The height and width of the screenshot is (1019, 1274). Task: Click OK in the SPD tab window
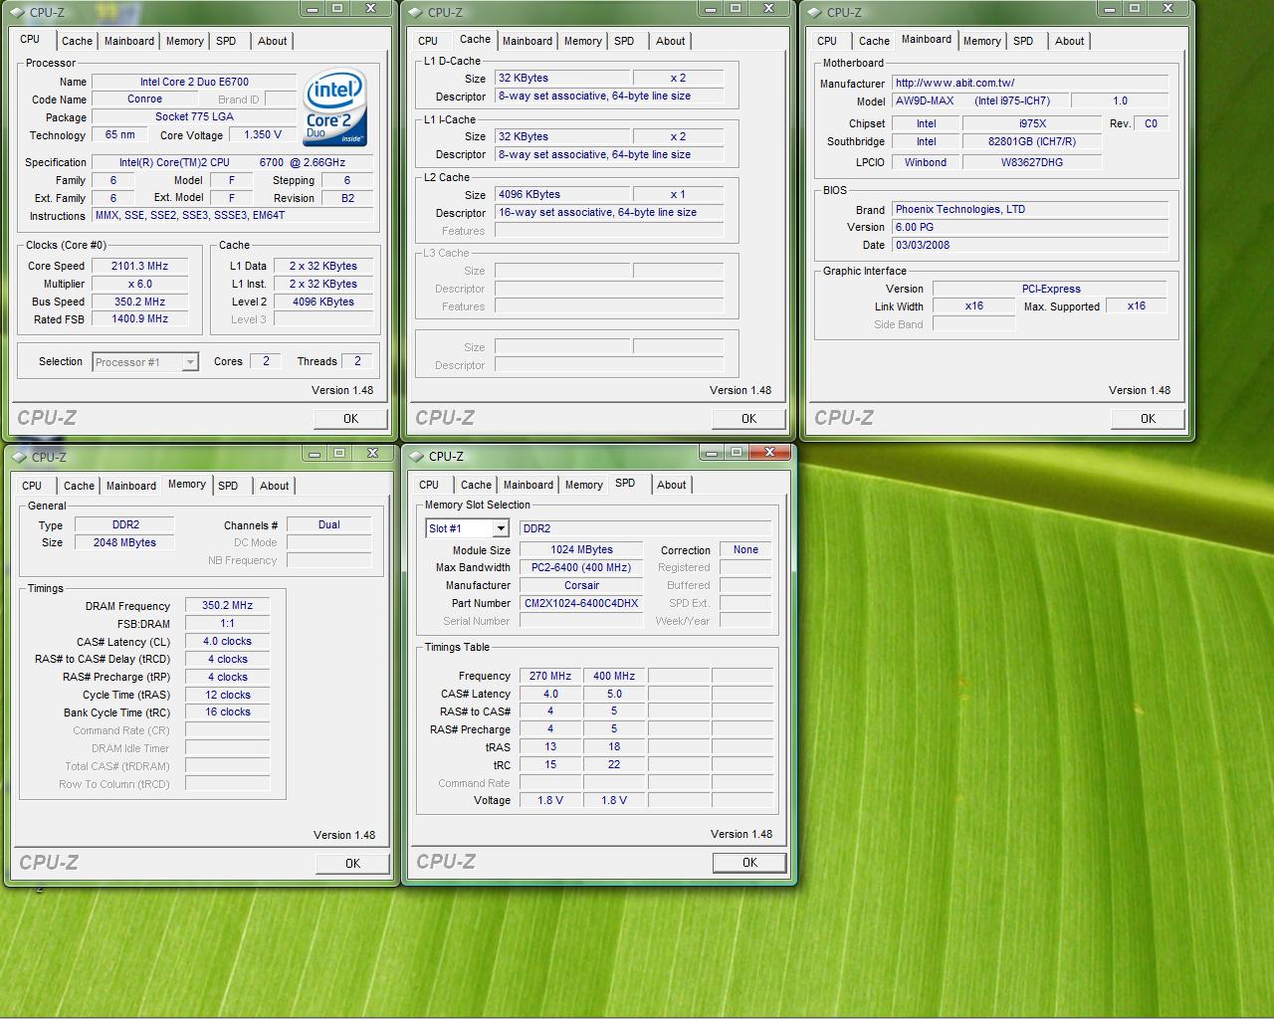(x=750, y=863)
